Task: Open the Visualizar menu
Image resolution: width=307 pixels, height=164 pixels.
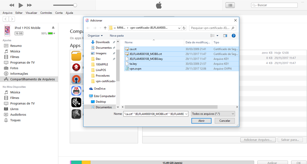Action: pyautogui.click(x=31, y=13)
